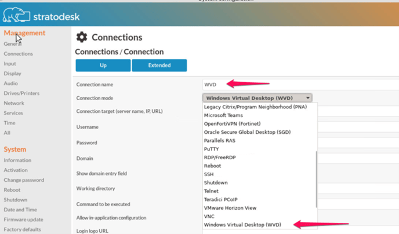Choose Legacy Citrix/Program Neighborhood (PNA) option

(255, 107)
